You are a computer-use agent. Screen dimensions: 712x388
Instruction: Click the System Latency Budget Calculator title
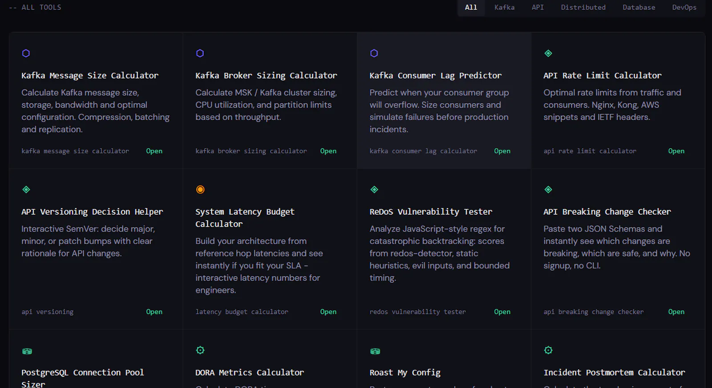click(x=245, y=218)
